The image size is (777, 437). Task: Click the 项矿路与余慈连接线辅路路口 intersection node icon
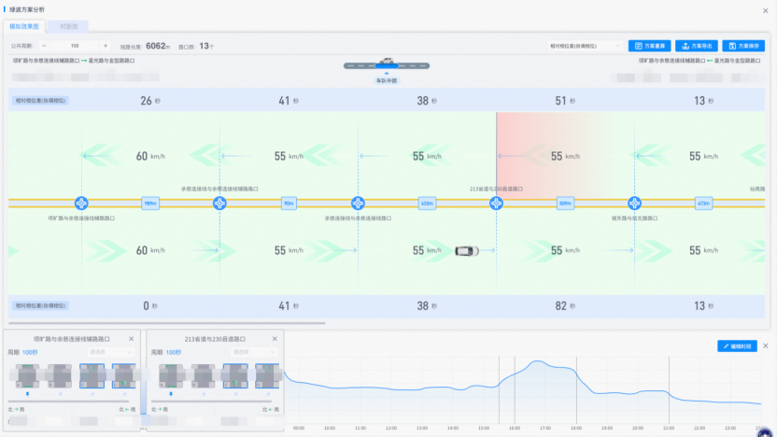coord(82,203)
